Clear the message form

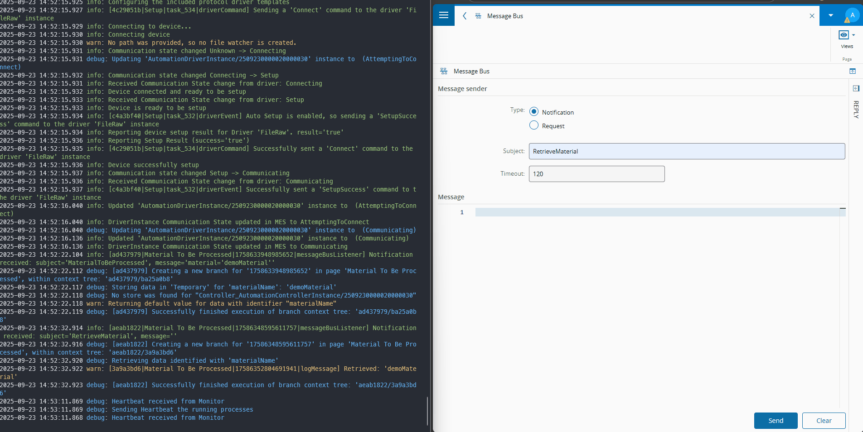[x=824, y=421]
